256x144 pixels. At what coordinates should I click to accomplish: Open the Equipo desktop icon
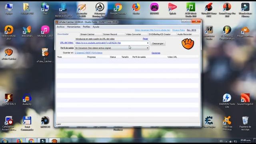[x=9, y=9]
